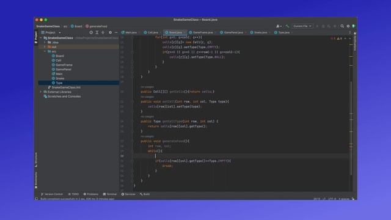Click the Stop icon in run toolbar

coord(335,26)
